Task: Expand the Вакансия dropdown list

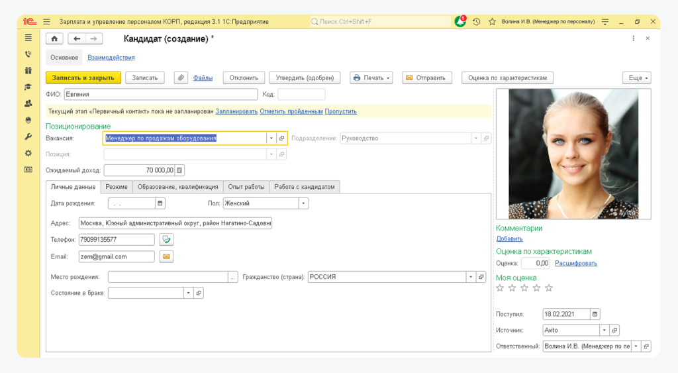Action: (x=271, y=138)
